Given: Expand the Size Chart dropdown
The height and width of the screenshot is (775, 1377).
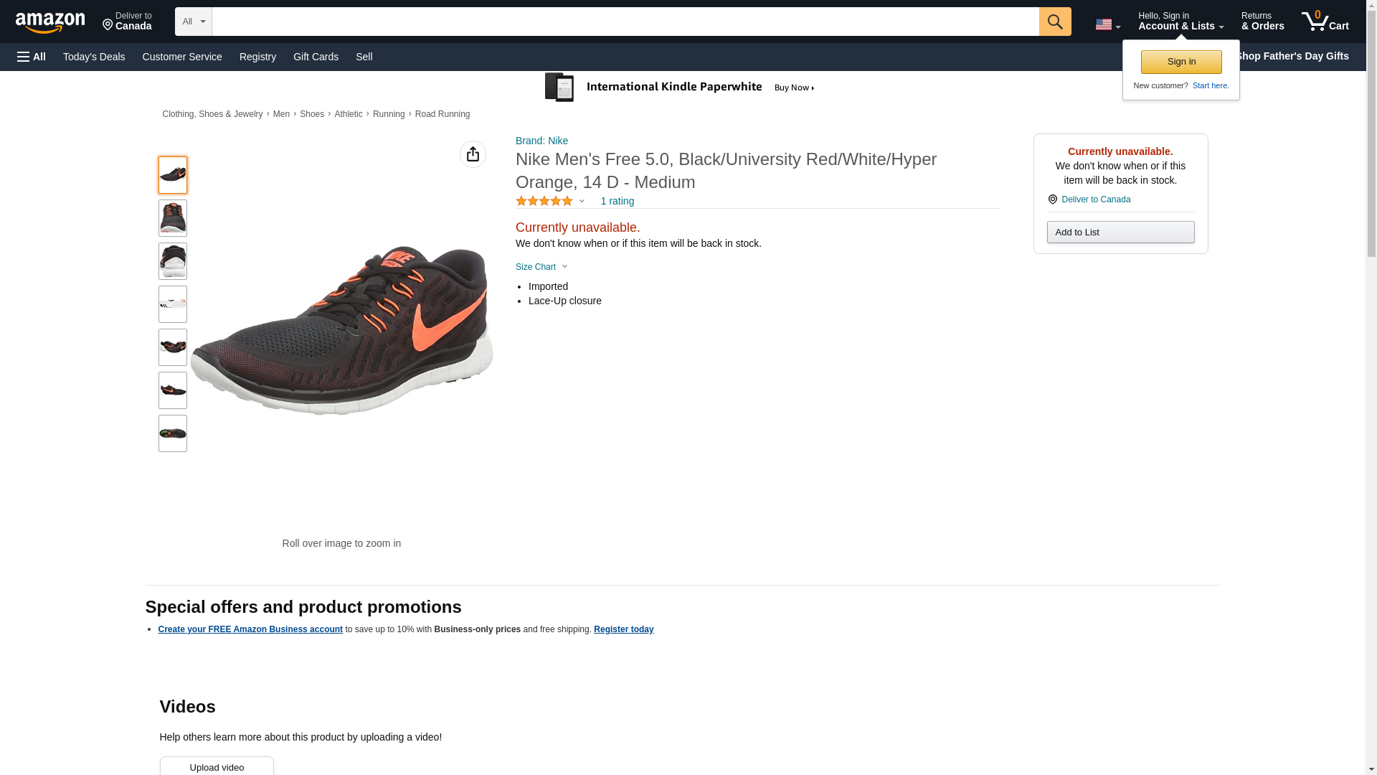Looking at the screenshot, I should (541, 267).
